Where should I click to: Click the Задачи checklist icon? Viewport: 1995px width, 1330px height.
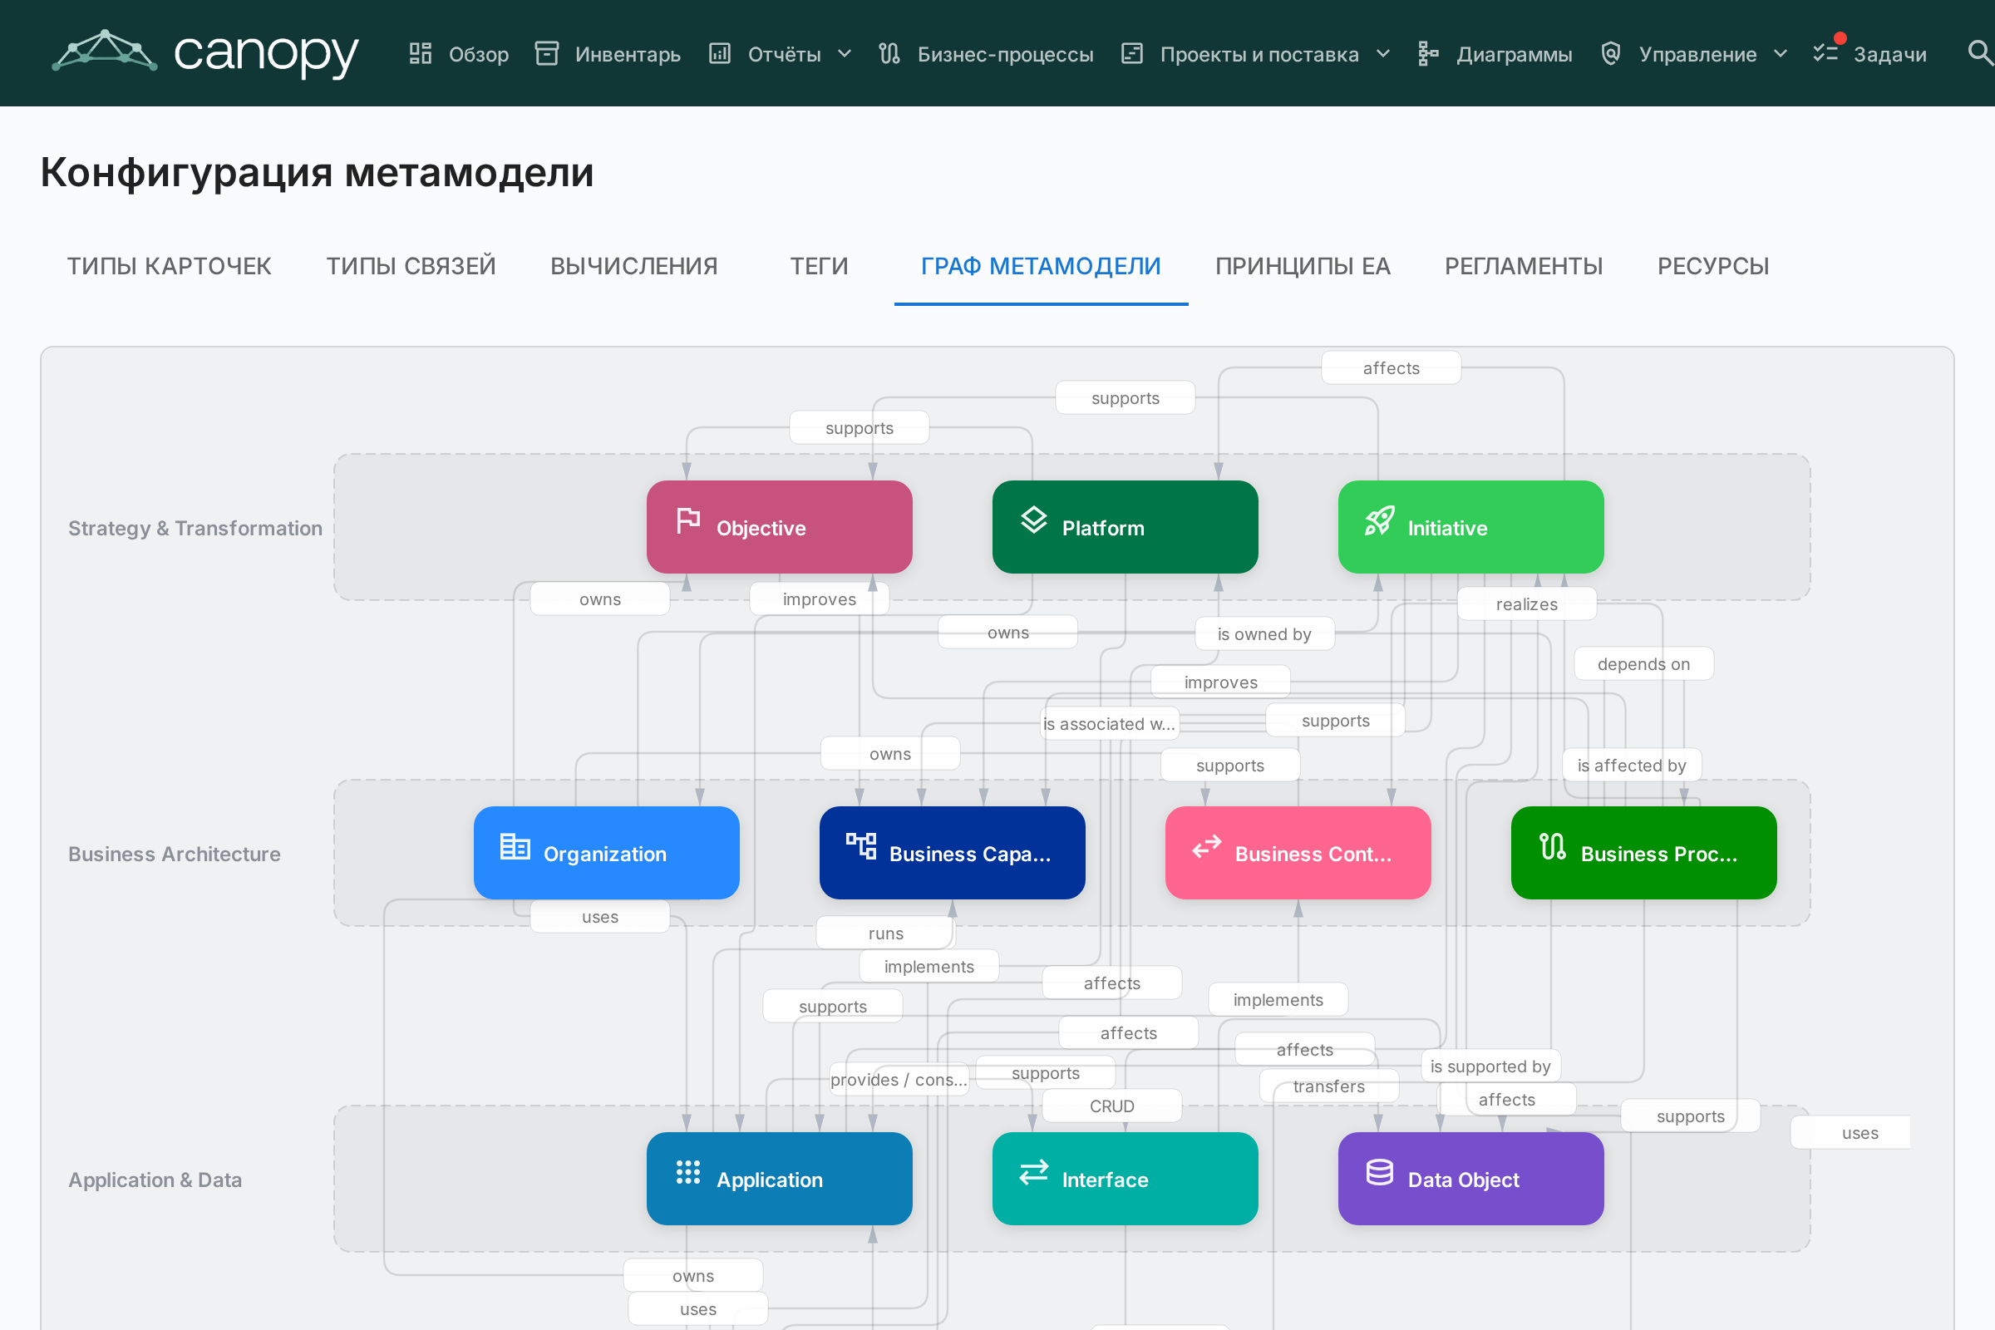tap(1825, 52)
